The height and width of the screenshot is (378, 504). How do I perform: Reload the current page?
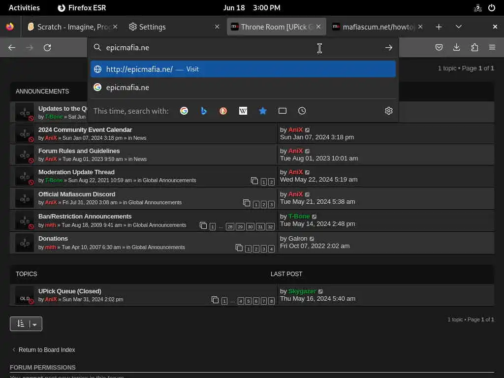pos(47,48)
